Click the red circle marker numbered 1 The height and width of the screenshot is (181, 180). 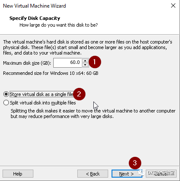coord(95,62)
